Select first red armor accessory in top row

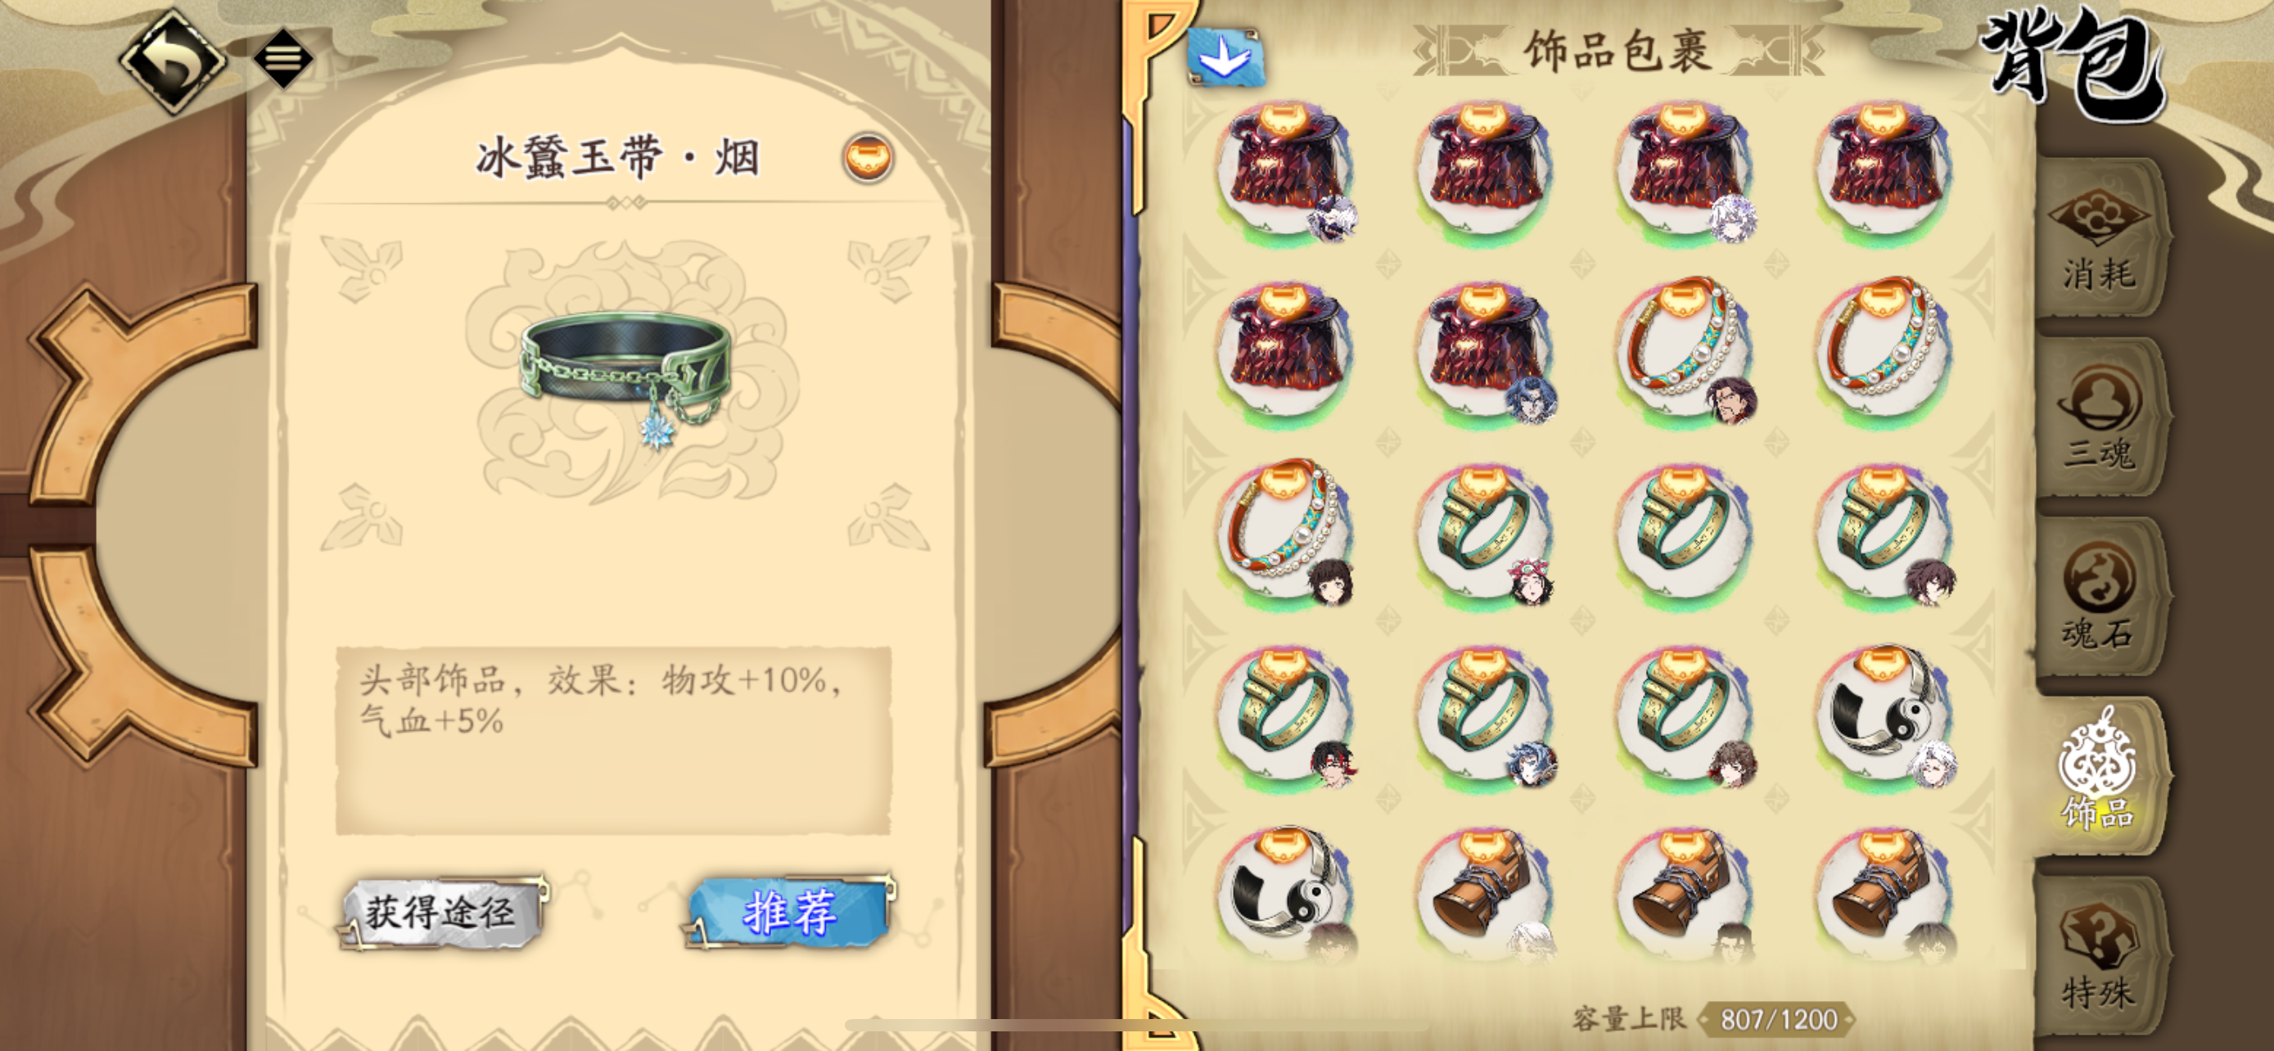(1286, 172)
